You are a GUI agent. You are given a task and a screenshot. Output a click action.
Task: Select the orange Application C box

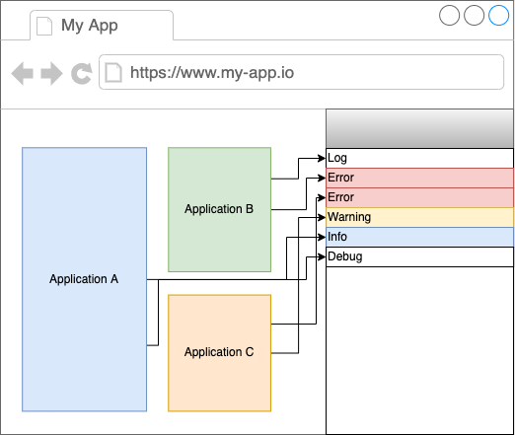(x=219, y=353)
